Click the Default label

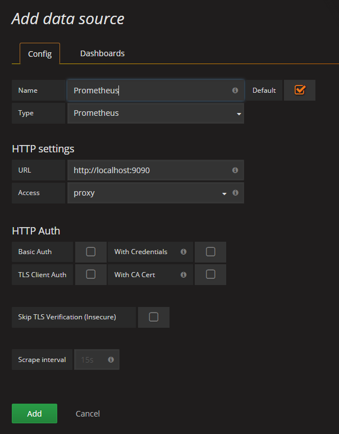point(264,91)
